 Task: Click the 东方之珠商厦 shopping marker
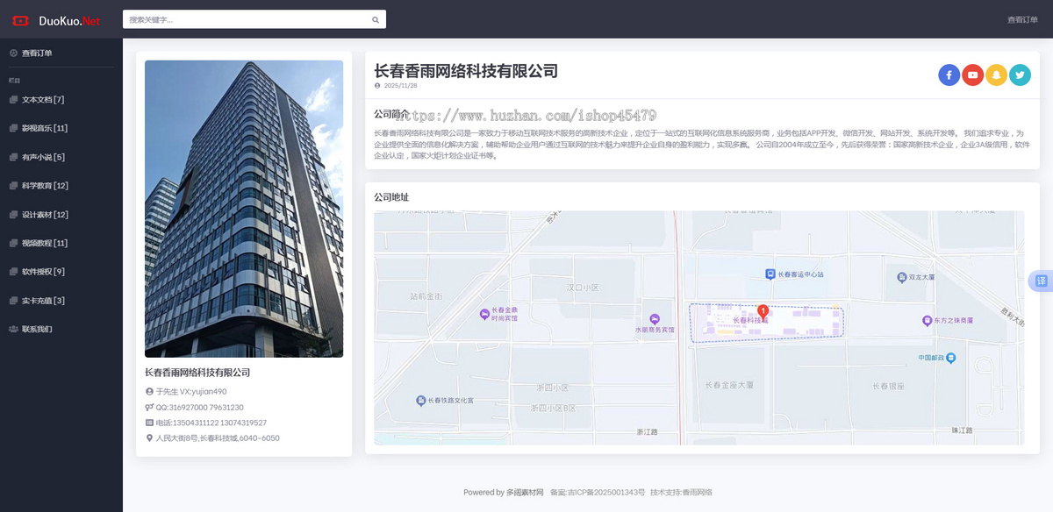tap(928, 321)
